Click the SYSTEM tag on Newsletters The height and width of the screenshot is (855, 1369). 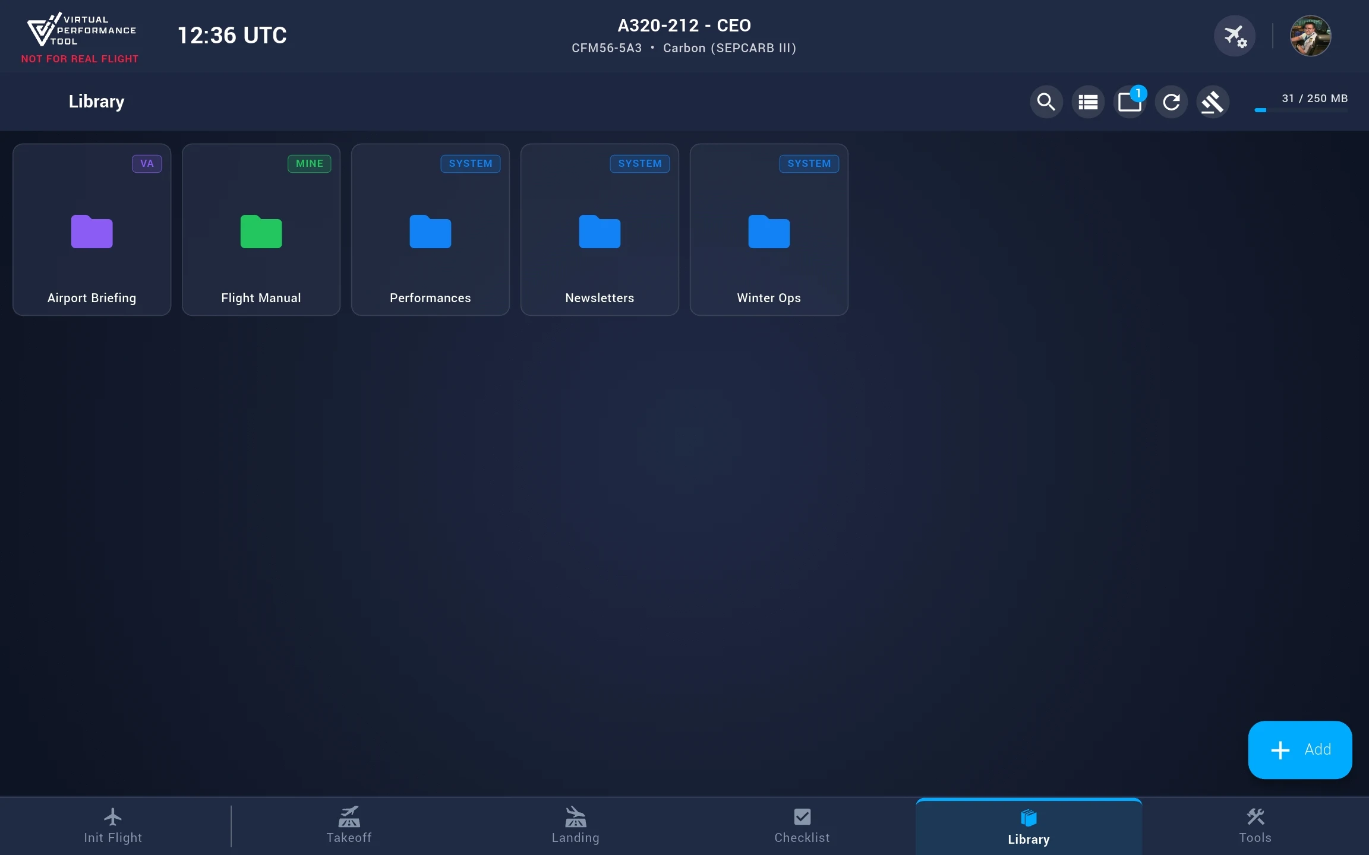tap(640, 164)
